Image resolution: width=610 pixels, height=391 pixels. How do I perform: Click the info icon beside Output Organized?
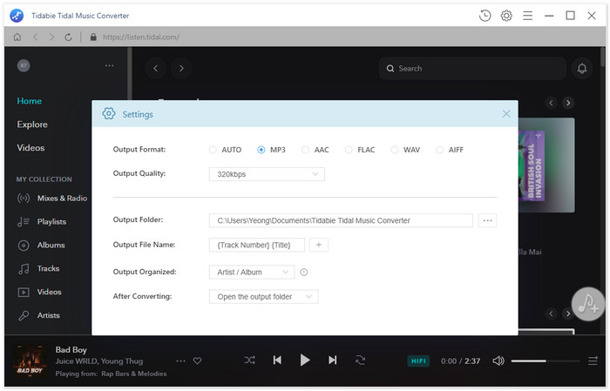click(304, 273)
